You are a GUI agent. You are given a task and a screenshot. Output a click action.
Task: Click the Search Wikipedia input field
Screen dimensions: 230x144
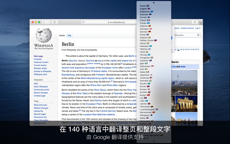(185, 35)
